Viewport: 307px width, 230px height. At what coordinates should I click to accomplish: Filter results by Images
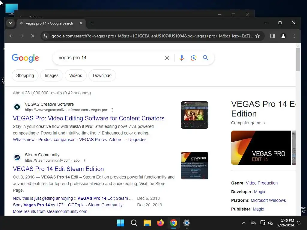(x=52, y=75)
